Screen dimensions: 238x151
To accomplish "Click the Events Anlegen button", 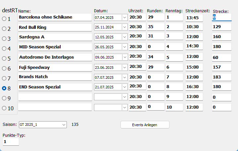I will pyautogui.click(x=145, y=125).
